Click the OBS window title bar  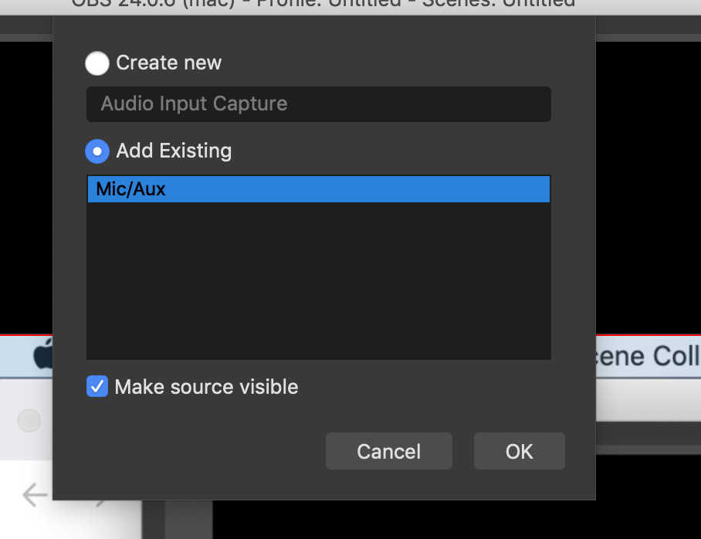tap(324, 3)
